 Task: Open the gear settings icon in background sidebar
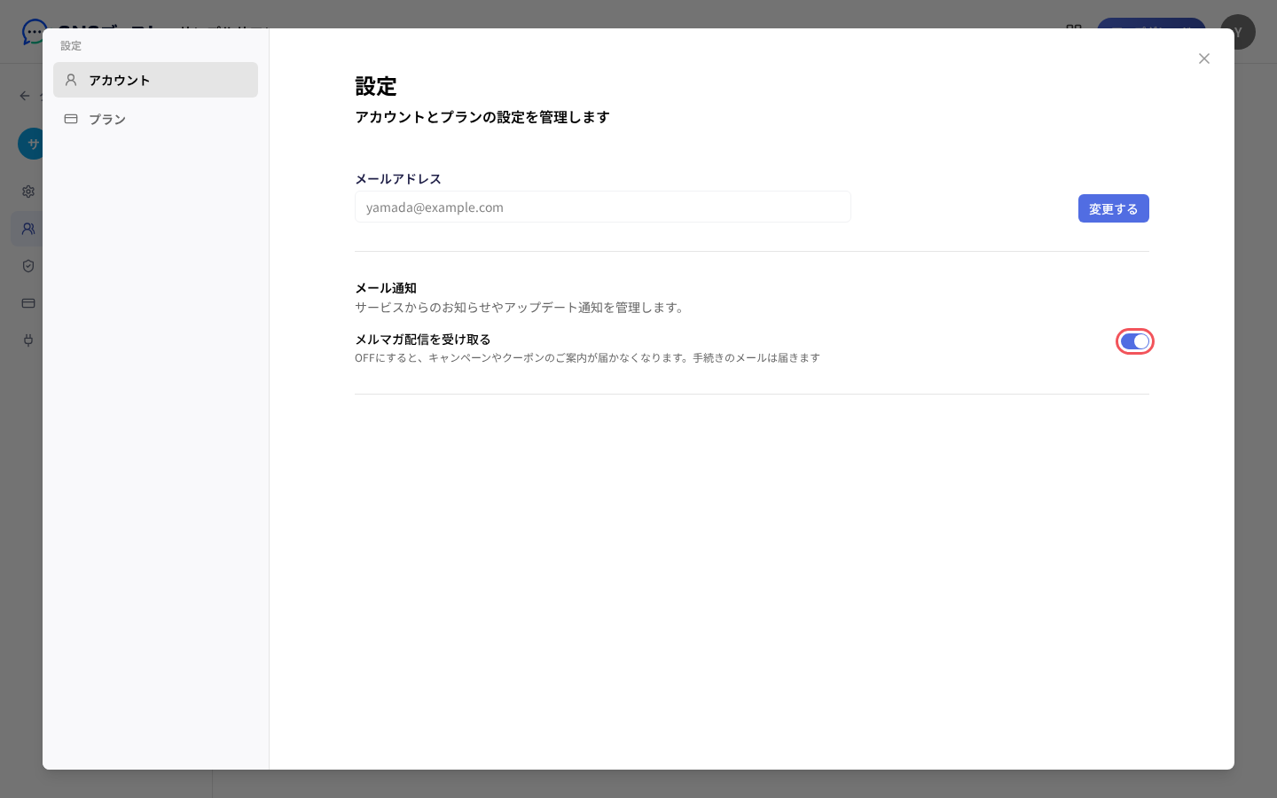point(28,192)
